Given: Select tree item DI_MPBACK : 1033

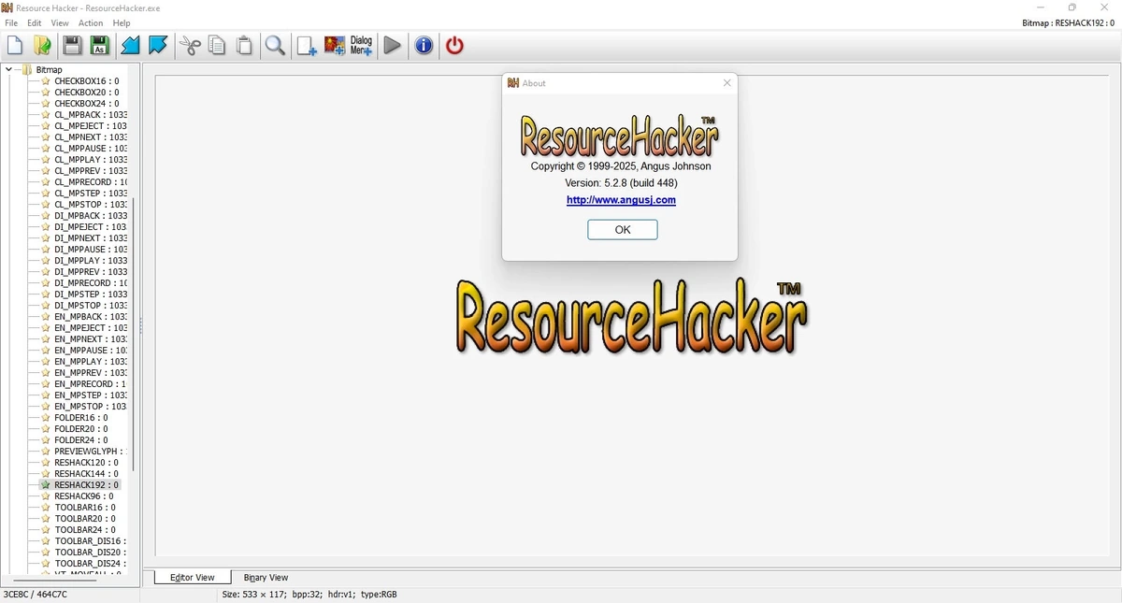Looking at the screenshot, I should click(91, 216).
